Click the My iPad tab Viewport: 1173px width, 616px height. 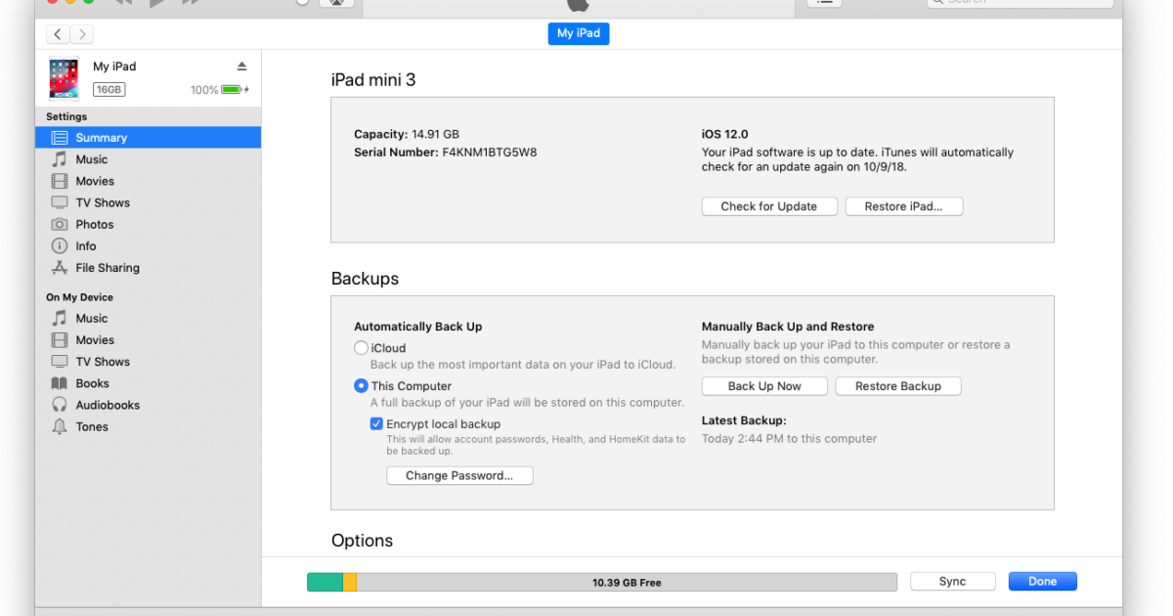pos(579,33)
